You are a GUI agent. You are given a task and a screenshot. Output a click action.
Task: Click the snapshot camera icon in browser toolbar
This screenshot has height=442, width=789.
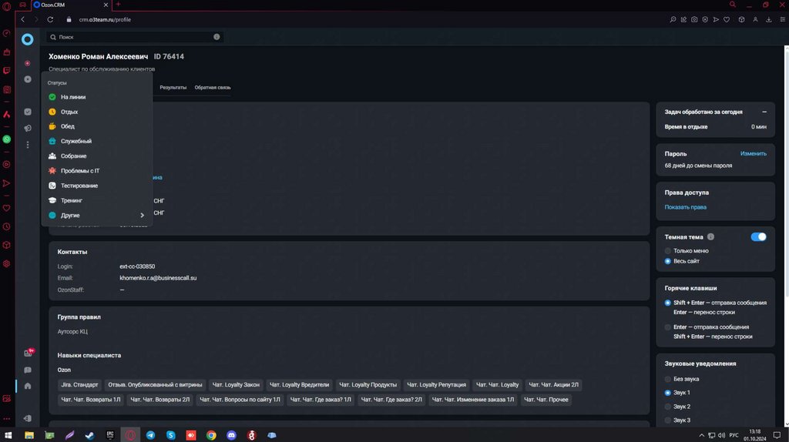[x=694, y=19]
